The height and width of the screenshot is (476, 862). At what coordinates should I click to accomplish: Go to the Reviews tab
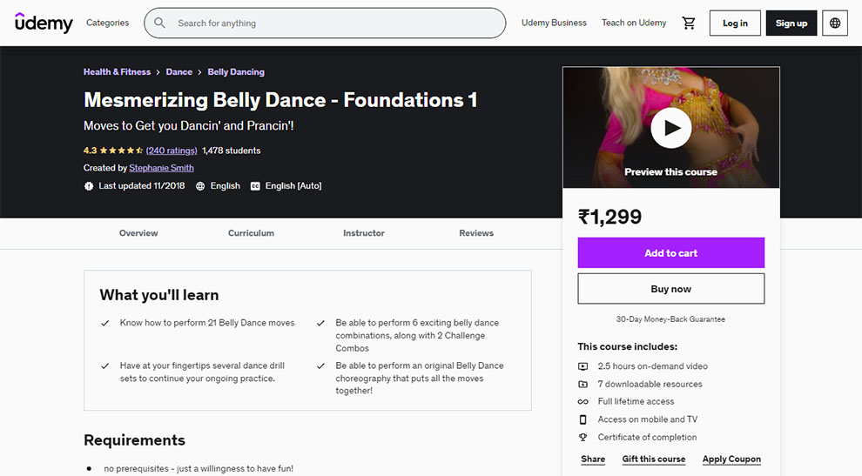476,233
